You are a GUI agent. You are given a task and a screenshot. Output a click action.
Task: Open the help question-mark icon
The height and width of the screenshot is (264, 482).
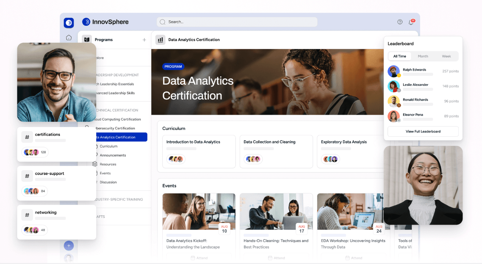tap(399, 22)
